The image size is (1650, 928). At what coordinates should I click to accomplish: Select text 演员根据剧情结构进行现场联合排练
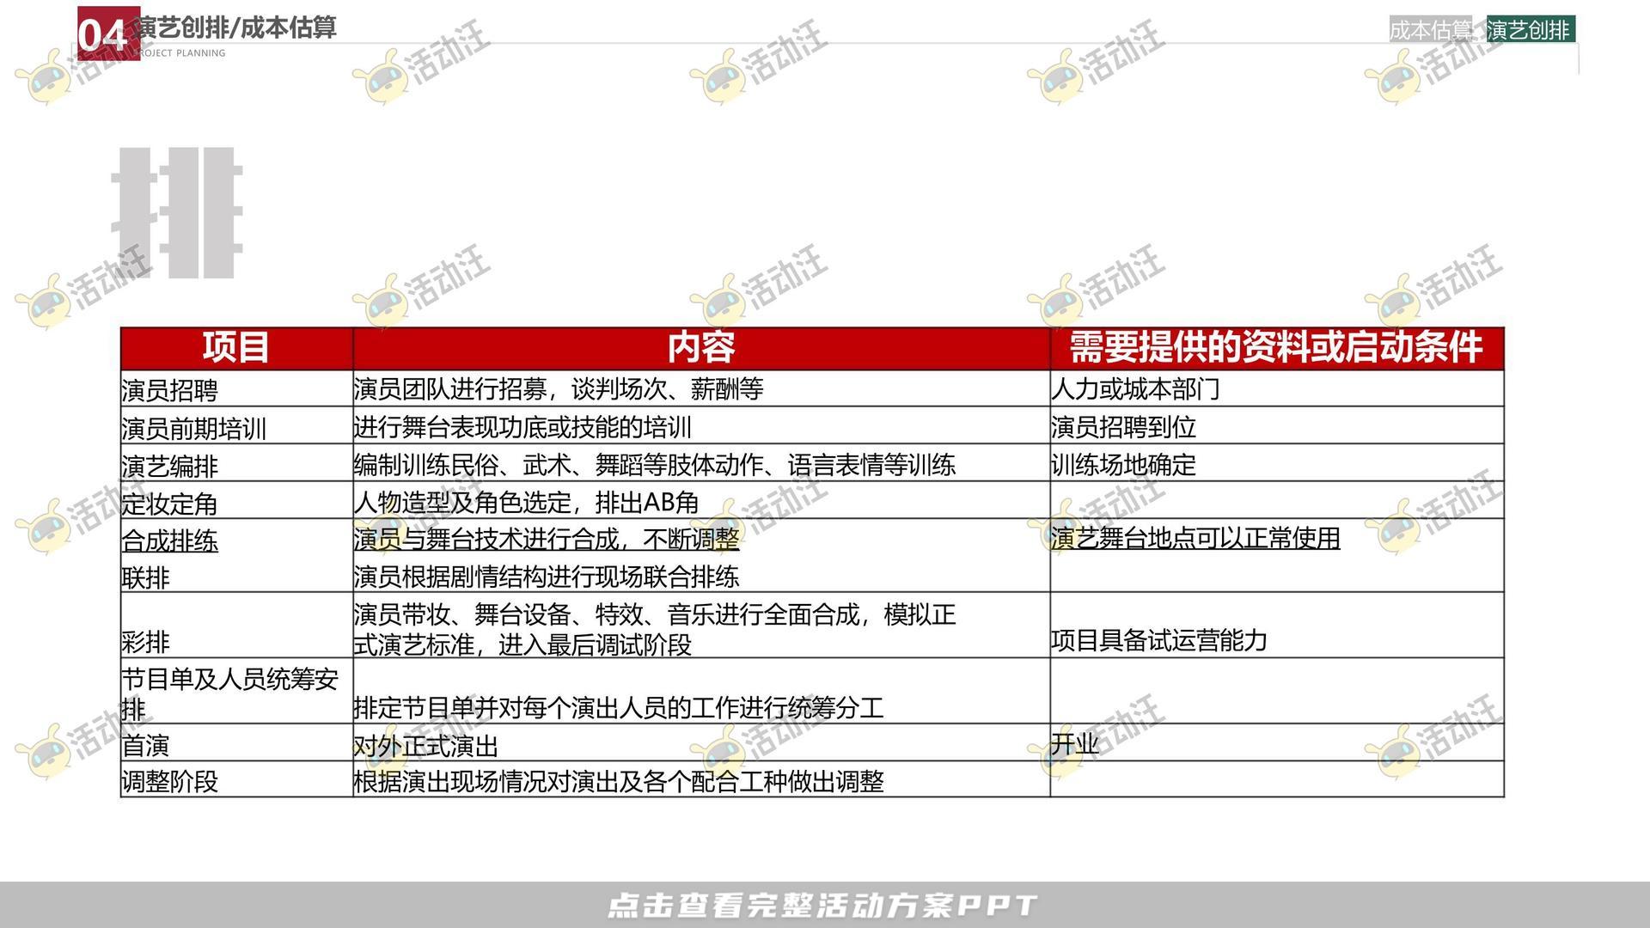tap(547, 577)
